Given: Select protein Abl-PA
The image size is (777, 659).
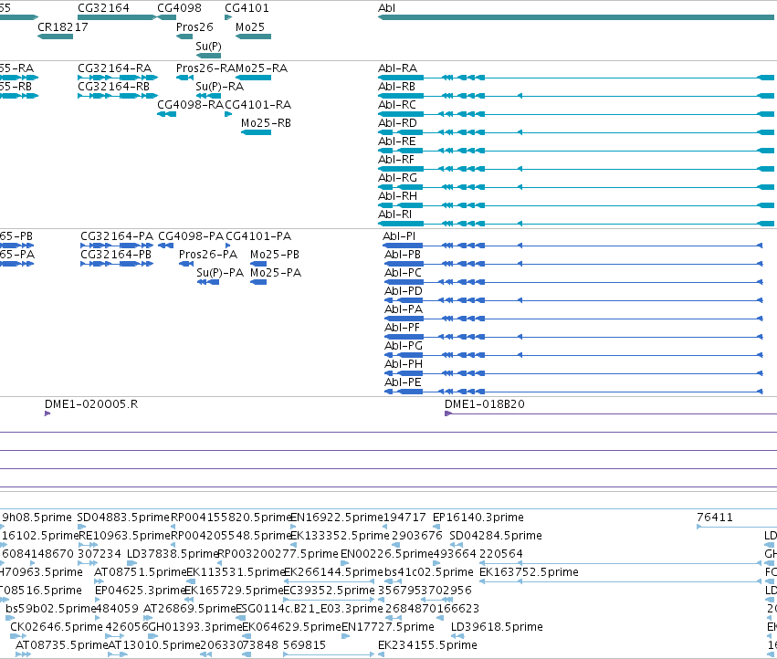Looking at the screenshot, I should (x=573, y=319).
